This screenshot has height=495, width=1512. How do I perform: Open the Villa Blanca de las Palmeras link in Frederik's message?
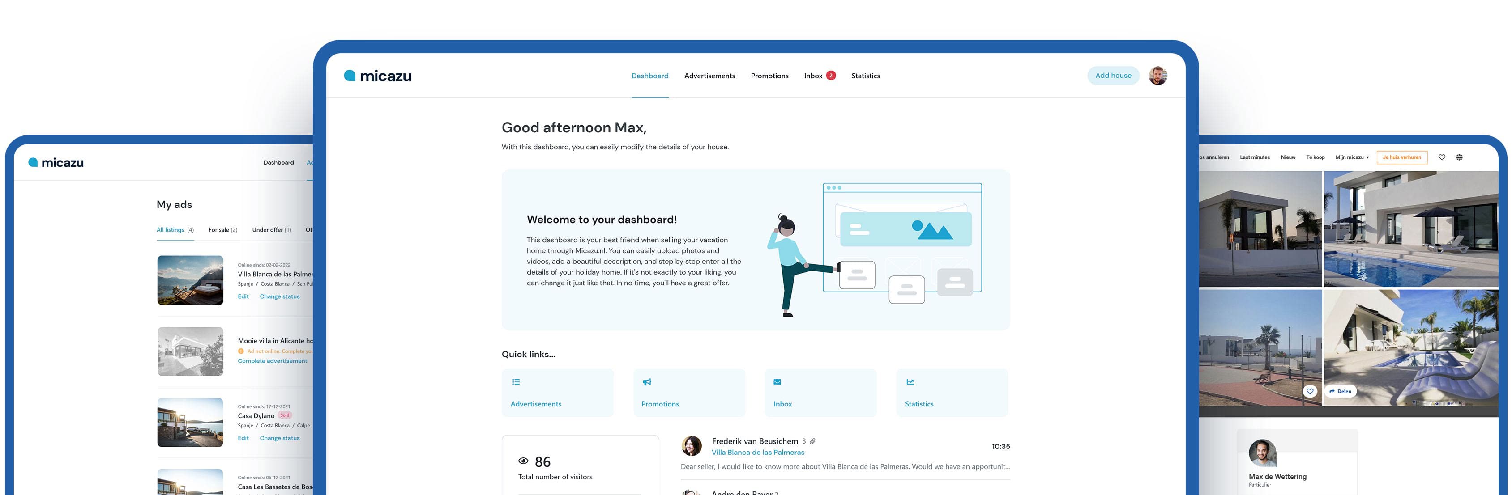click(x=758, y=452)
